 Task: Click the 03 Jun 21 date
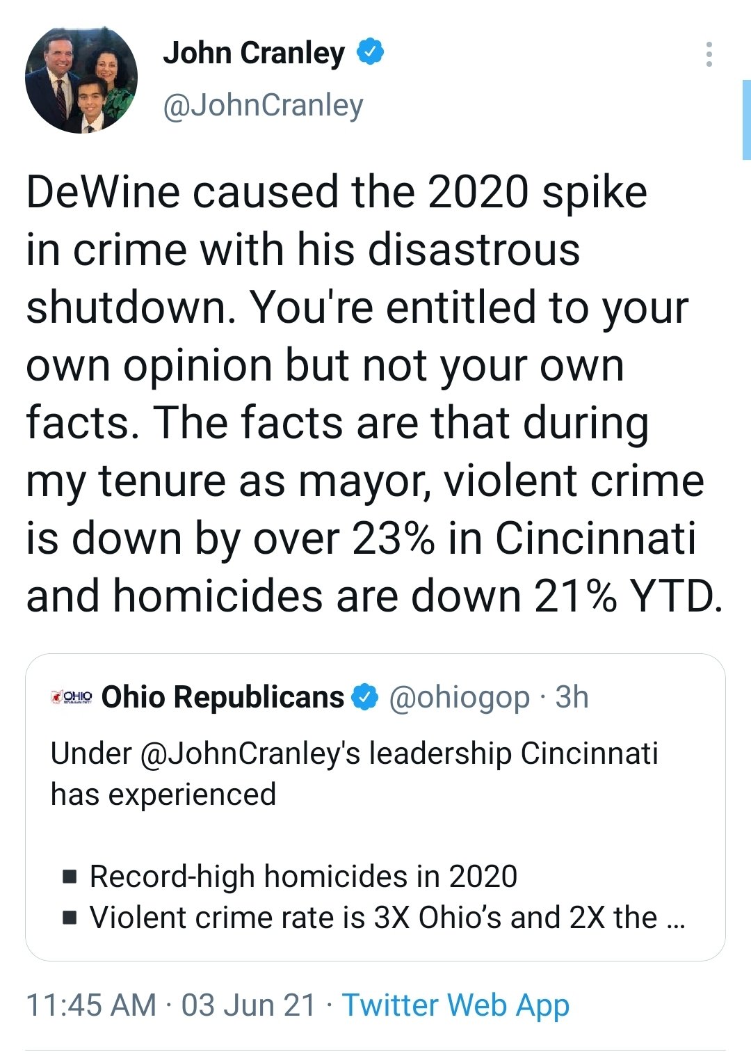coord(248,1005)
